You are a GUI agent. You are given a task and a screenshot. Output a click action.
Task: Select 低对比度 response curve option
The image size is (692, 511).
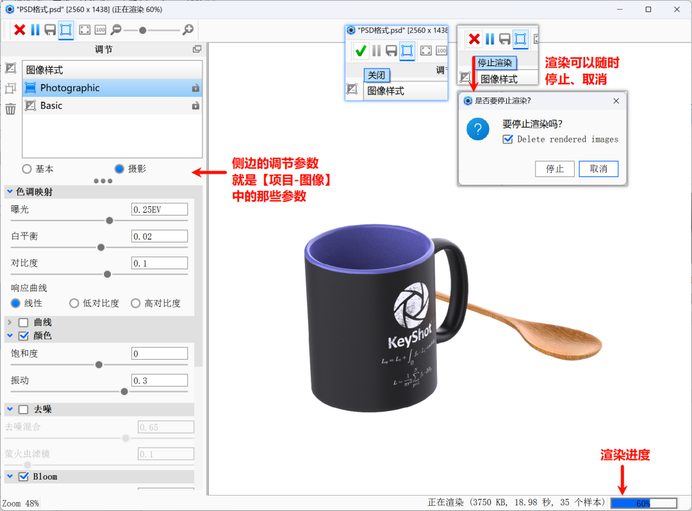tap(74, 303)
